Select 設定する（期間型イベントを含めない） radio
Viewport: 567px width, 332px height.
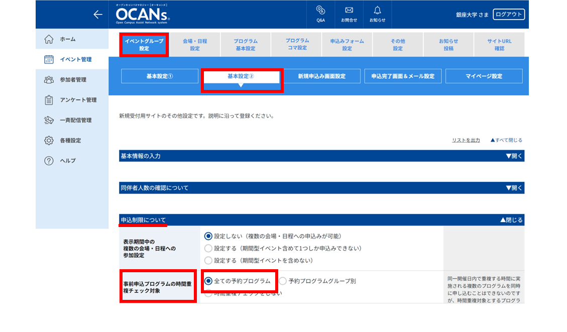click(208, 260)
